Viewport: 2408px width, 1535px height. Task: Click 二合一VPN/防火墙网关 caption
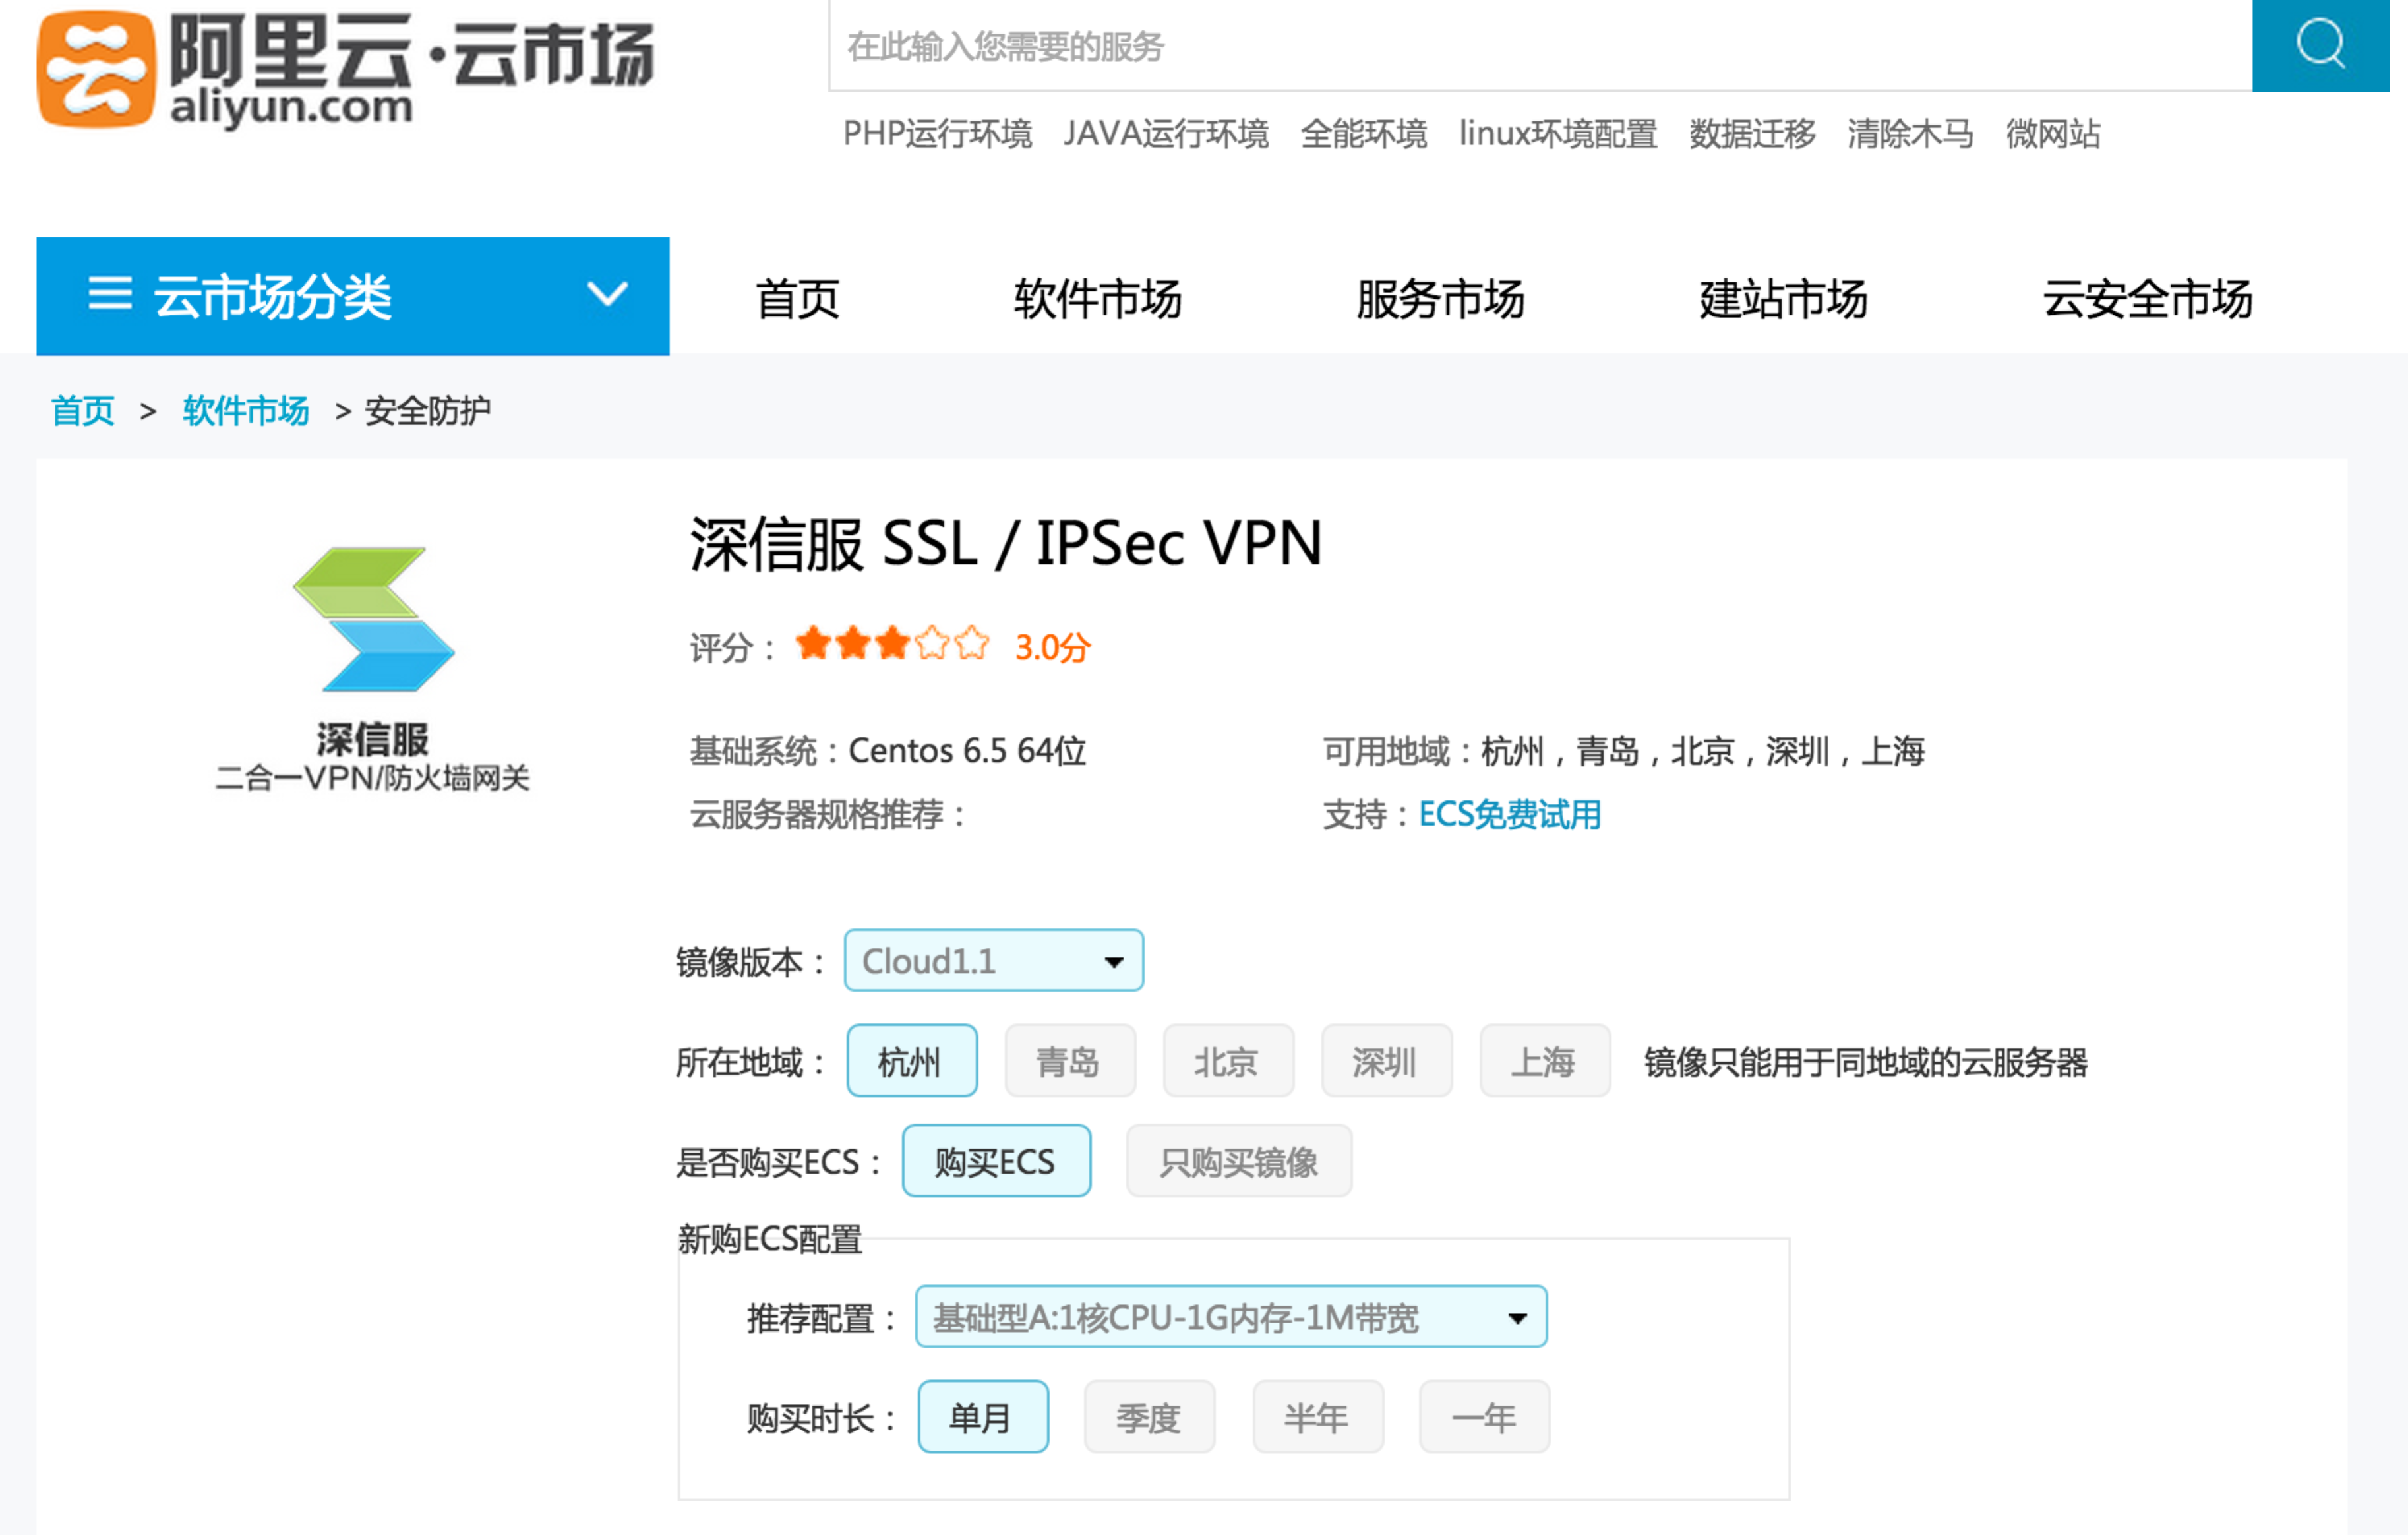pyautogui.click(x=372, y=778)
